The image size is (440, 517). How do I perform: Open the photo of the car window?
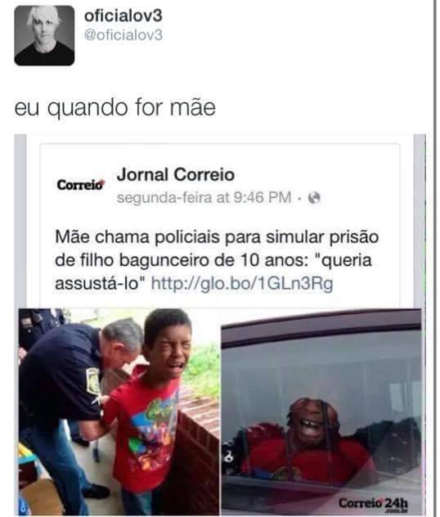point(321,411)
